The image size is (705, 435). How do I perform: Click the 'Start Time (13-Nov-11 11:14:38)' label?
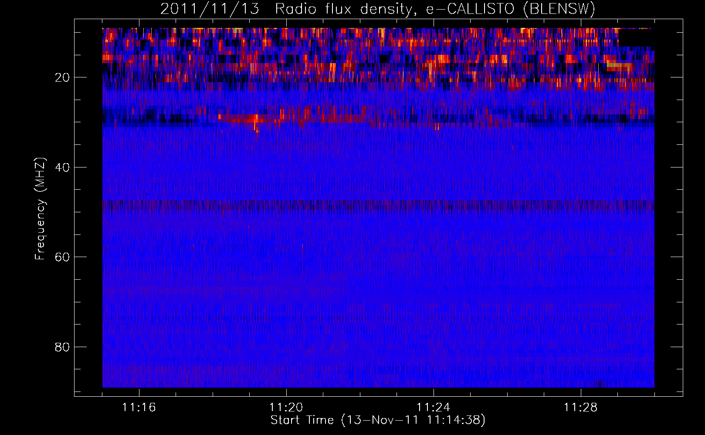point(378,420)
